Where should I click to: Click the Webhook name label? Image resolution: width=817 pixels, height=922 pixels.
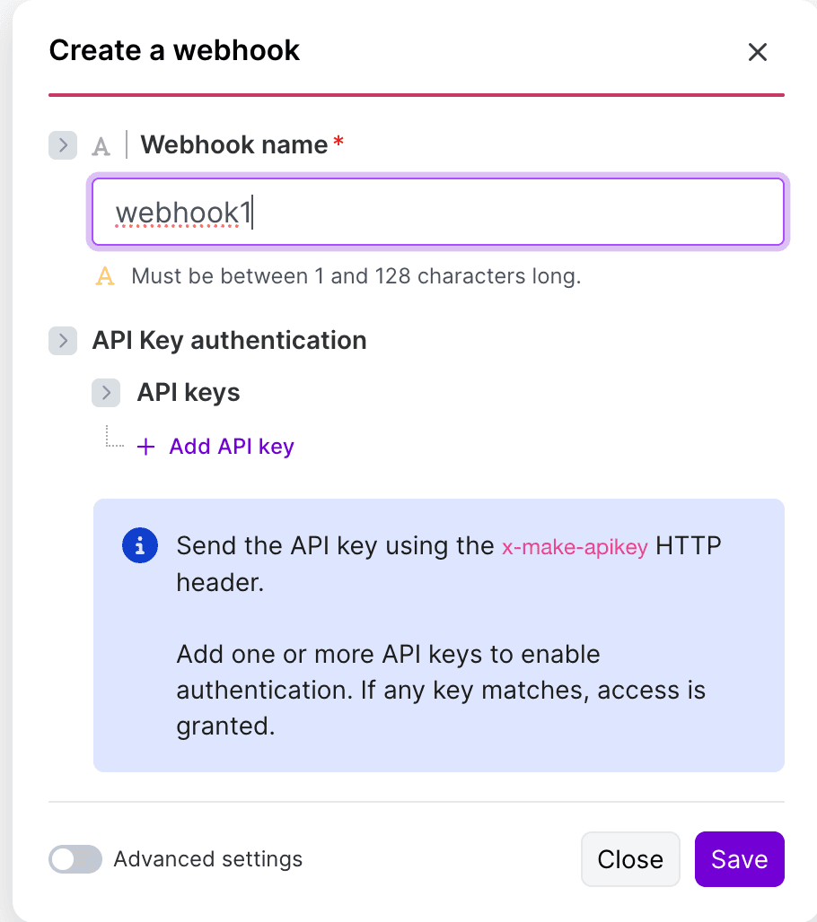pos(233,144)
